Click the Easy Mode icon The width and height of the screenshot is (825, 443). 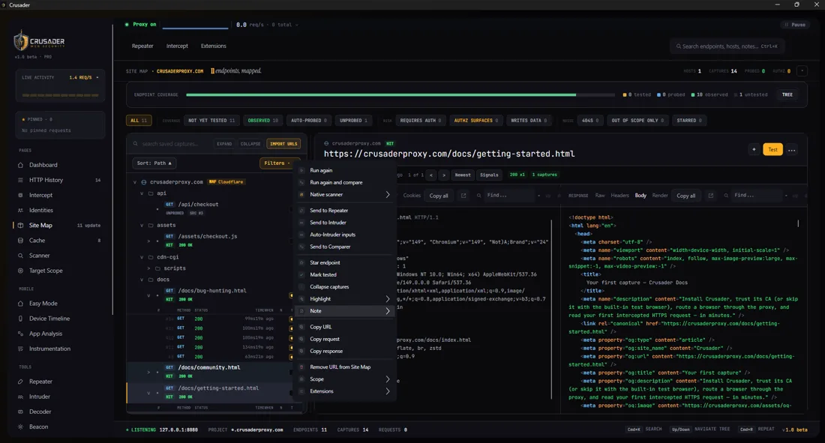[x=20, y=304]
